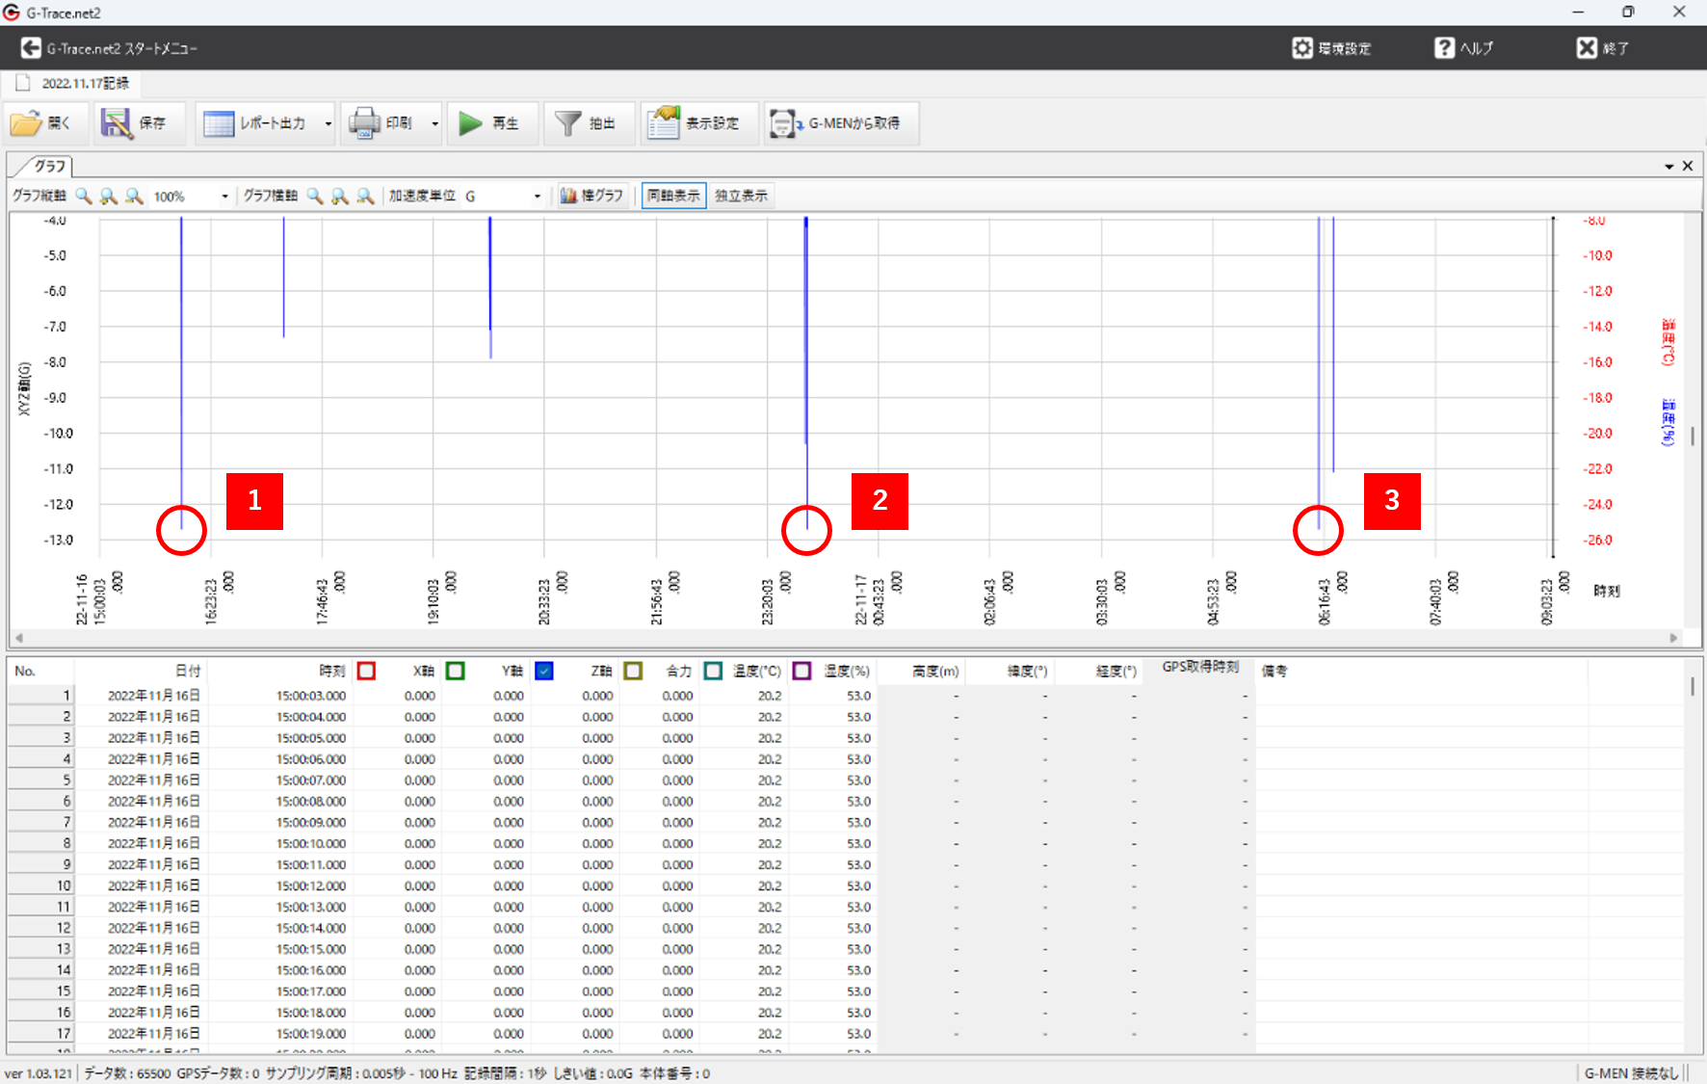Click the 高度(m) column header

coord(922,671)
